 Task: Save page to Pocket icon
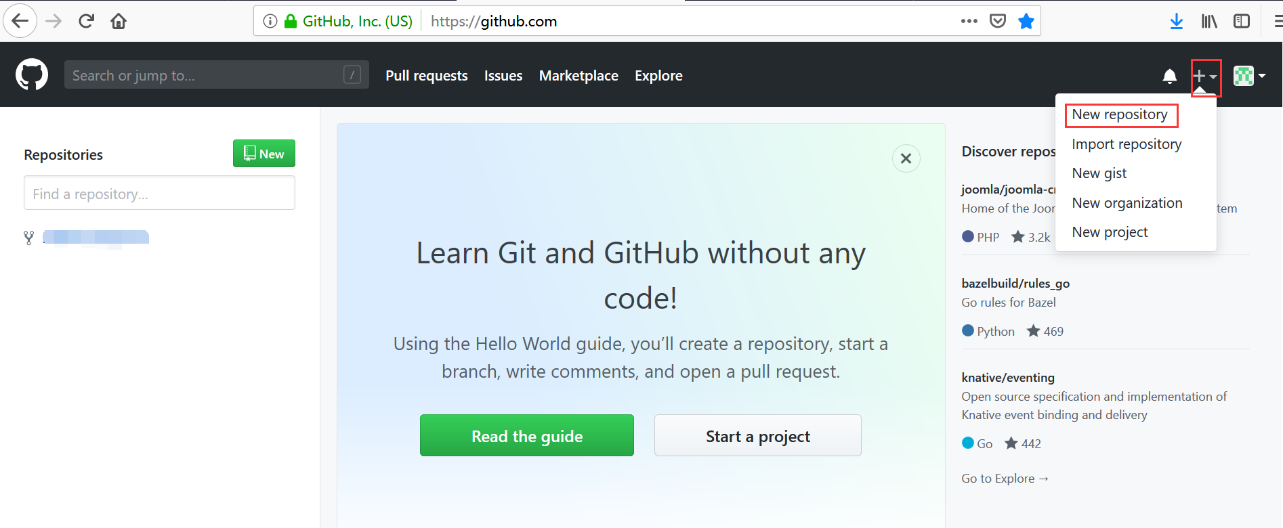coord(998,21)
